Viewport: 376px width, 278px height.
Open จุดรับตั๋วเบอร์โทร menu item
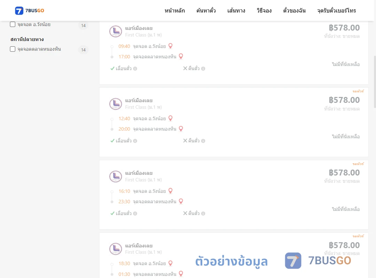tap(336, 10)
